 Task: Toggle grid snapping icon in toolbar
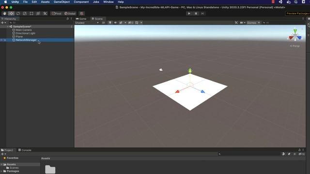pos(82,14)
